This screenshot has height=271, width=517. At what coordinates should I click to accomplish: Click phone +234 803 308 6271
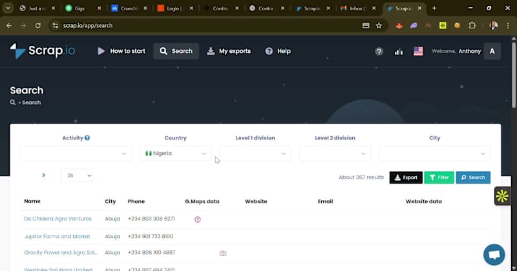pos(151,219)
